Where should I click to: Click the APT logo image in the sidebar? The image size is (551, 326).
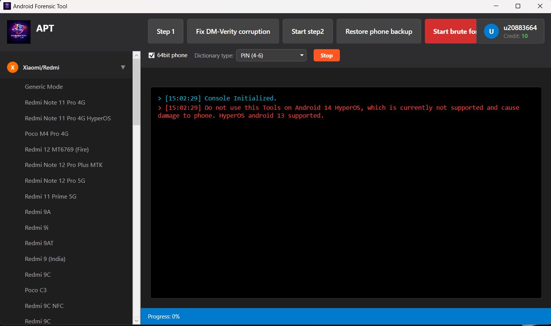(19, 32)
